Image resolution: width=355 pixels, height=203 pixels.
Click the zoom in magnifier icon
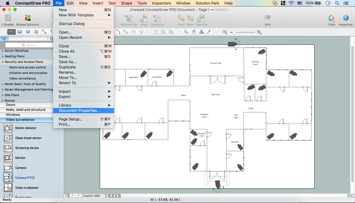[x=259, y=32]
